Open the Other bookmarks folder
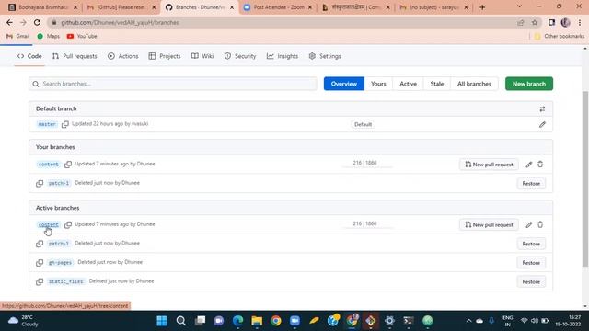 (560, 36)
